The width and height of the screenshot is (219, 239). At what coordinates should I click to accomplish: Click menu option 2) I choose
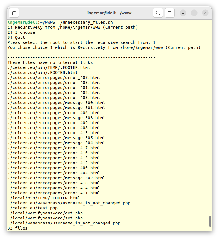(21, 32)
